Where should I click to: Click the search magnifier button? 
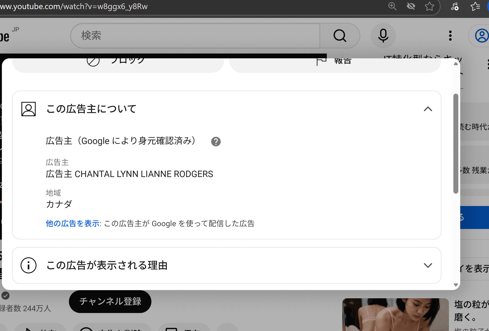(340, 36)
